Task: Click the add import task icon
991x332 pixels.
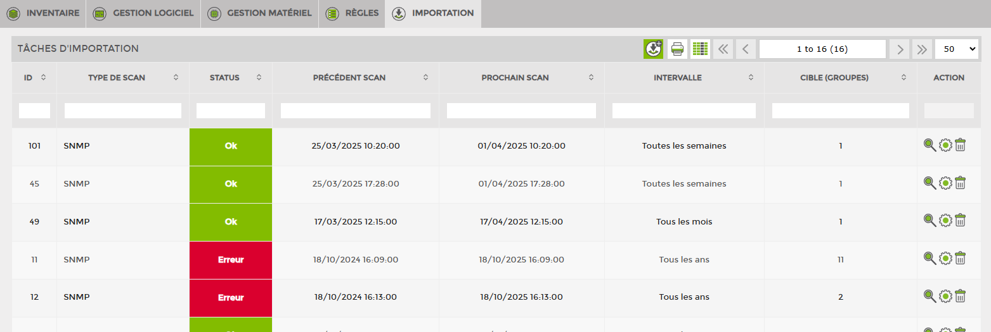Action: click(x=653, y=49)
